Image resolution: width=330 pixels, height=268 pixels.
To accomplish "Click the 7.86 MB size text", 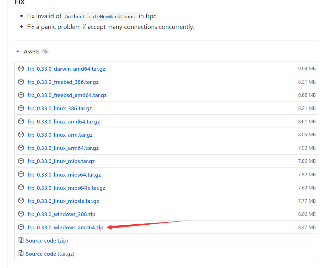I will [307, 161].
